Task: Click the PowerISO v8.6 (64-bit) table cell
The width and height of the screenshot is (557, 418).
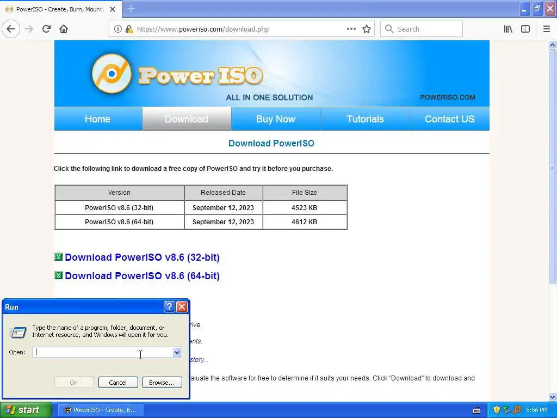Action: (119, 222)
